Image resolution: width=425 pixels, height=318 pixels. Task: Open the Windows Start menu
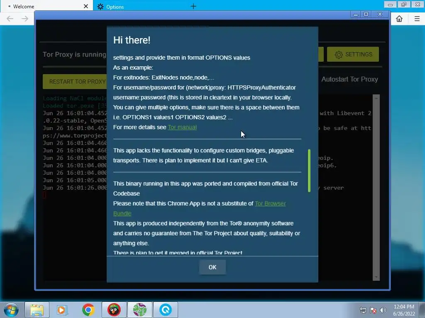[x=11, y=310]
